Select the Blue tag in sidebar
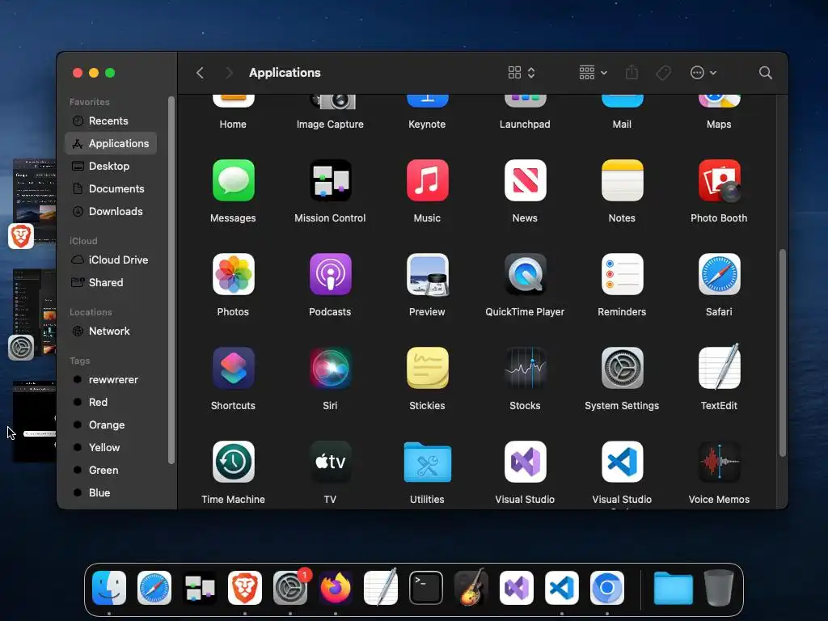Image resolution: width=828 pixels, height=621 pixels. click(110, 492)
